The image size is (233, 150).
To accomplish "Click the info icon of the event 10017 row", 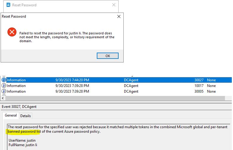I will click(4, 86).
